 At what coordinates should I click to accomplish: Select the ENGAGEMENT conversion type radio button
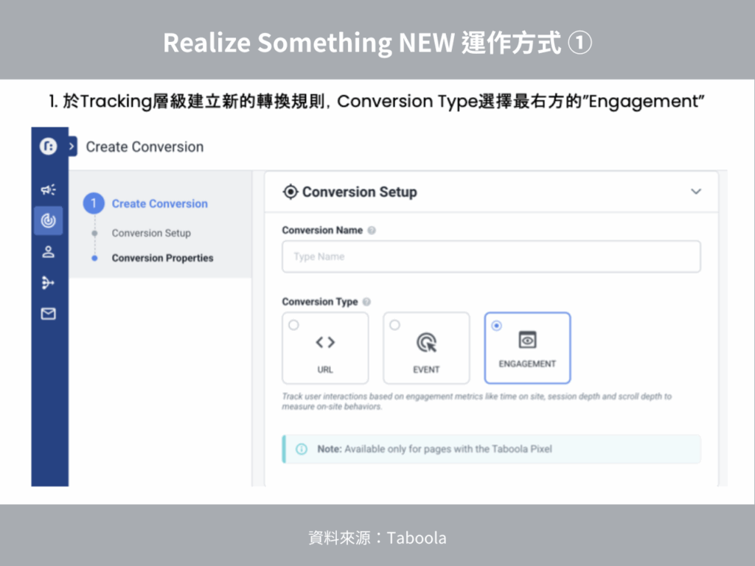[496, 326]
